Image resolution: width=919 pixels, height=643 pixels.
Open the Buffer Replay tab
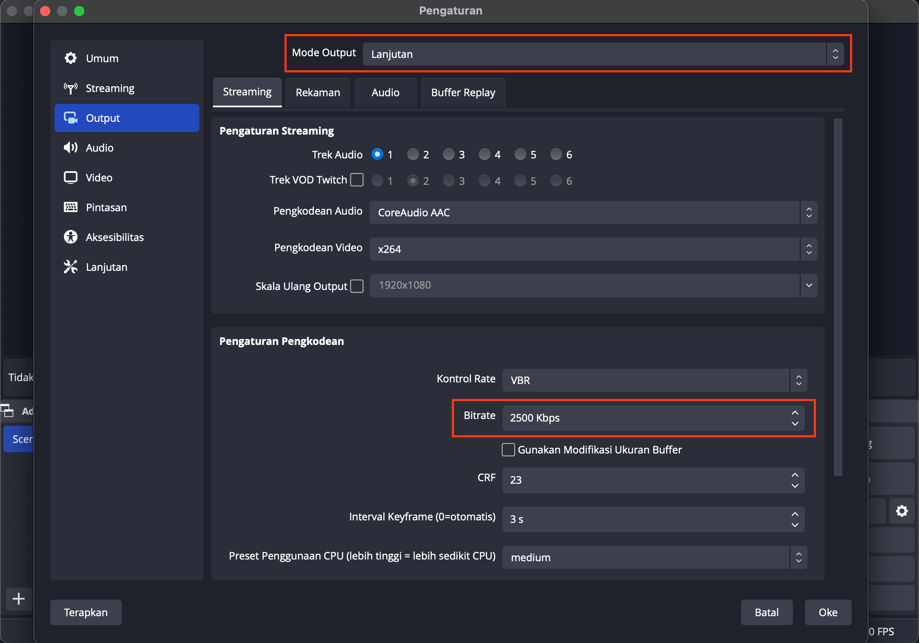463,92
